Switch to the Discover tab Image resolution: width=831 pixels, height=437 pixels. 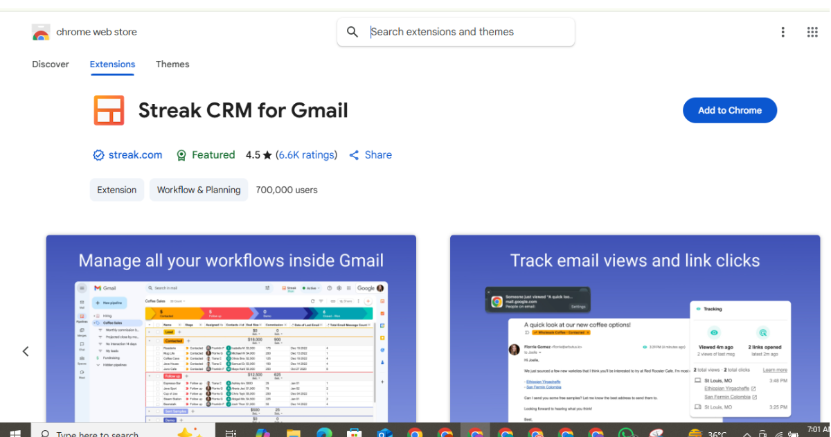point(51,64)
